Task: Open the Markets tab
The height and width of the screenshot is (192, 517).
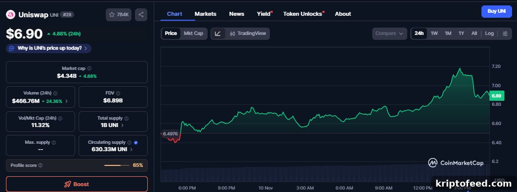Action: [x=206, y=14]
